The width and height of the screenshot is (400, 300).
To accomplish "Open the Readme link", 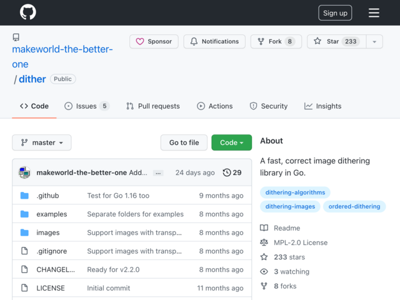I will point(287,228).
